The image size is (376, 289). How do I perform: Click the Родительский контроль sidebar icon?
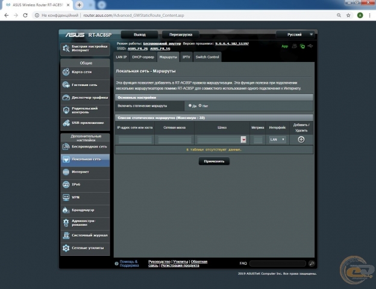67,110
